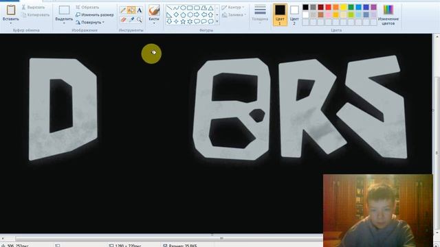Click the Вырезать cut button
The image size is (440, 247).
tap(34, 8)
